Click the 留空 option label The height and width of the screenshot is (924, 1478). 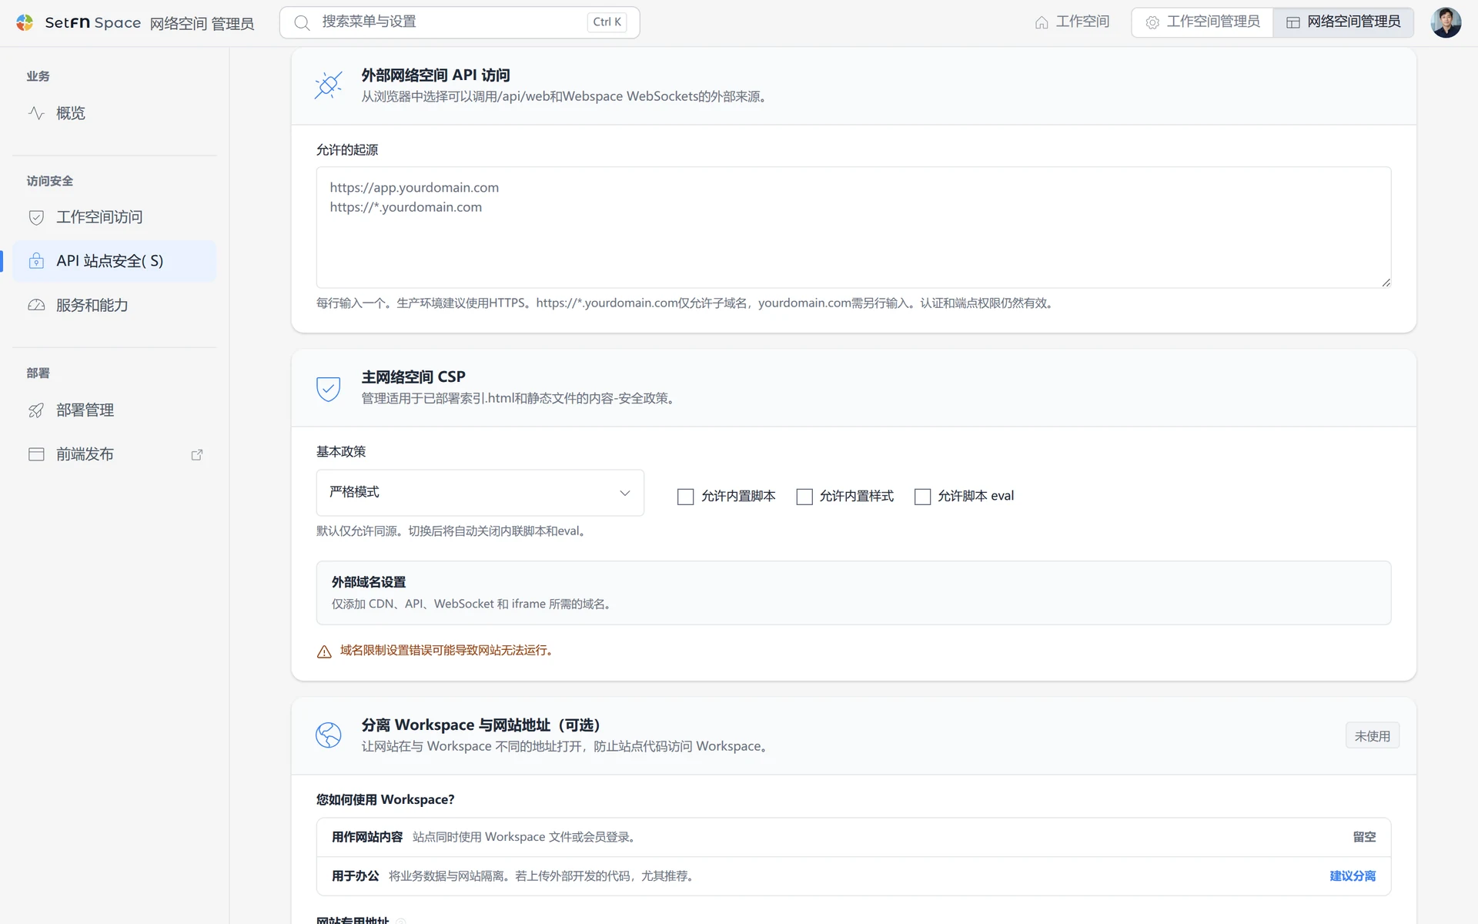pos(1364,837)
